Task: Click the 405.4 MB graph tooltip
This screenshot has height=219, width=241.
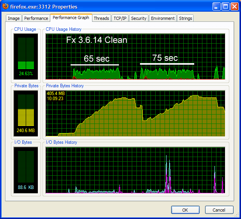Action: point(56,94)
